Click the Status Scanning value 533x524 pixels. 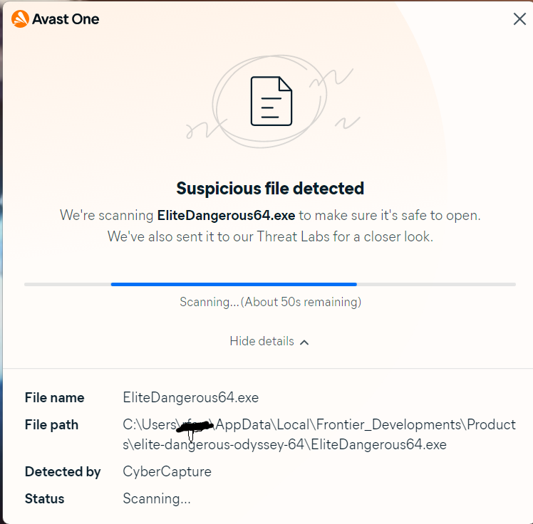pos(156,498)
